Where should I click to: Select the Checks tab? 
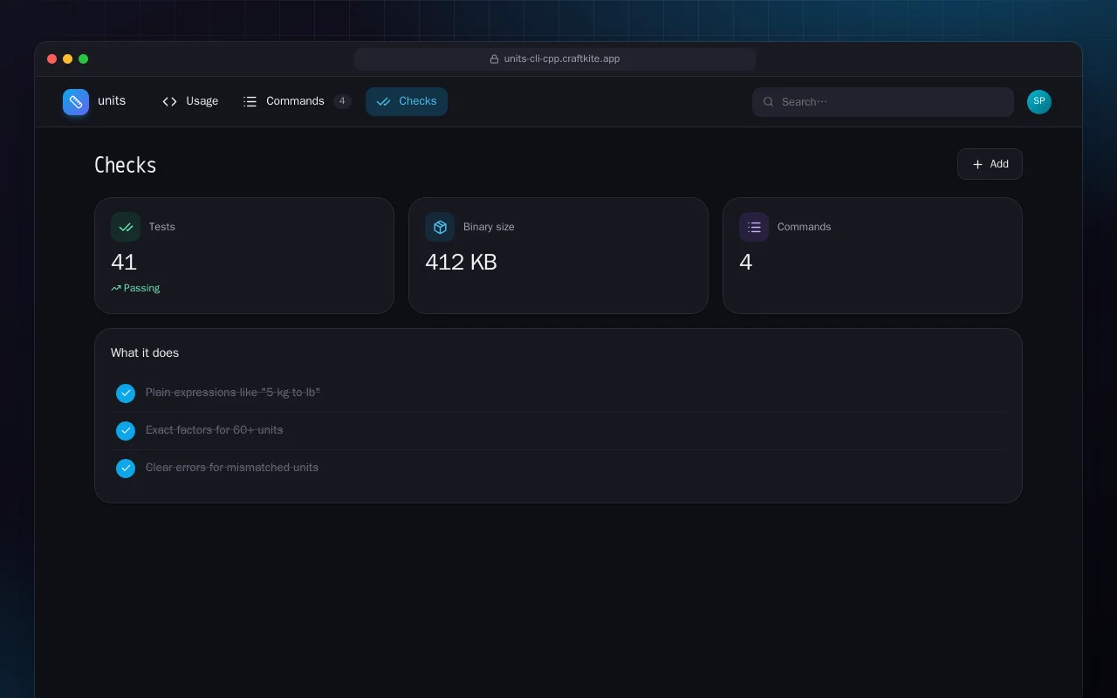tap(407, 102)
